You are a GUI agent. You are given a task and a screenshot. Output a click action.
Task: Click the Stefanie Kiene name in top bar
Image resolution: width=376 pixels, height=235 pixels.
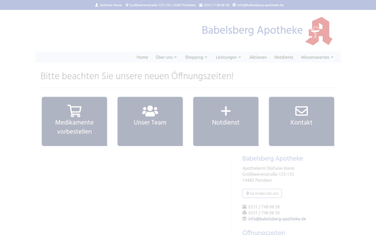click(110, 5)
